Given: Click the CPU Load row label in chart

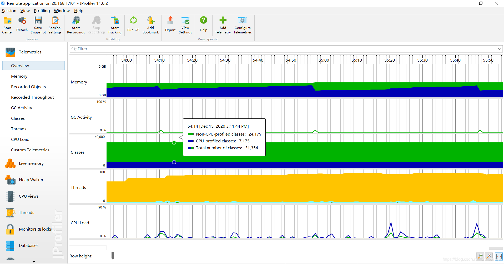Looking at the screenshot, I should (80, 223).
